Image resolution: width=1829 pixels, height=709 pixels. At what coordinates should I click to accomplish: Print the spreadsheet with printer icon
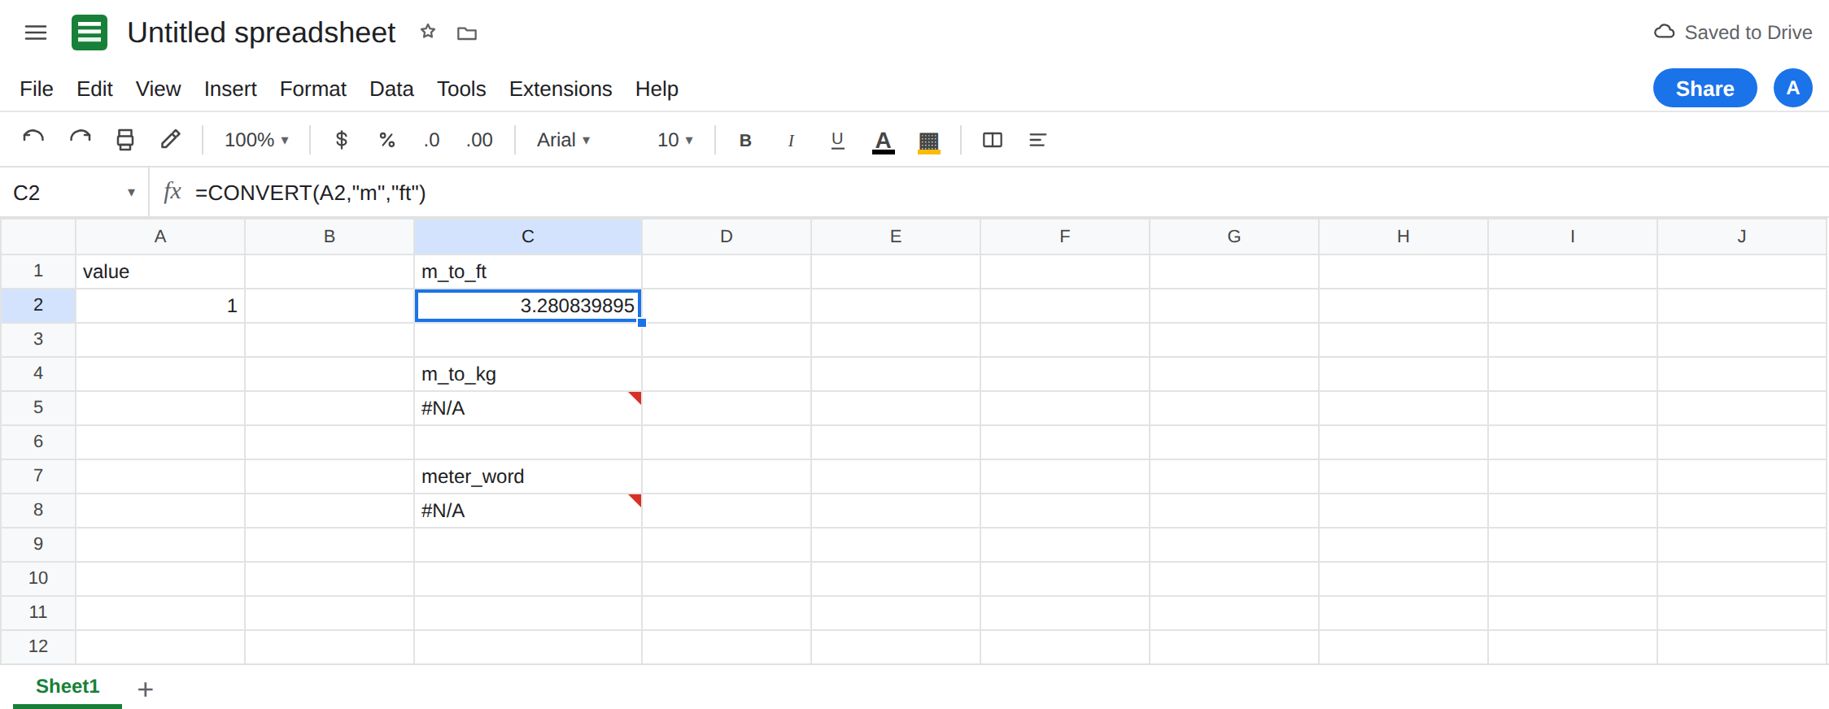125,140
